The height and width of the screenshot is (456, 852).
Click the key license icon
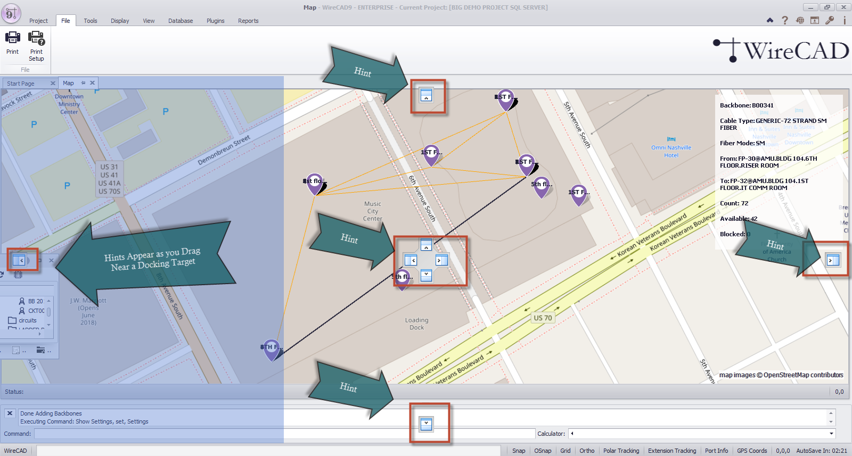[830, 20]
